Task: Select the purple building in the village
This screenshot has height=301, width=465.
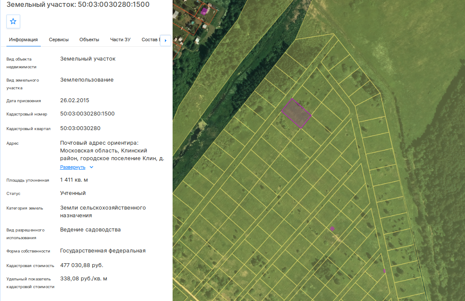Action: (x=204, y=12)
